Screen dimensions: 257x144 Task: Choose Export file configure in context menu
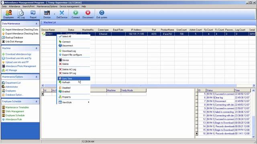point(74,55)
